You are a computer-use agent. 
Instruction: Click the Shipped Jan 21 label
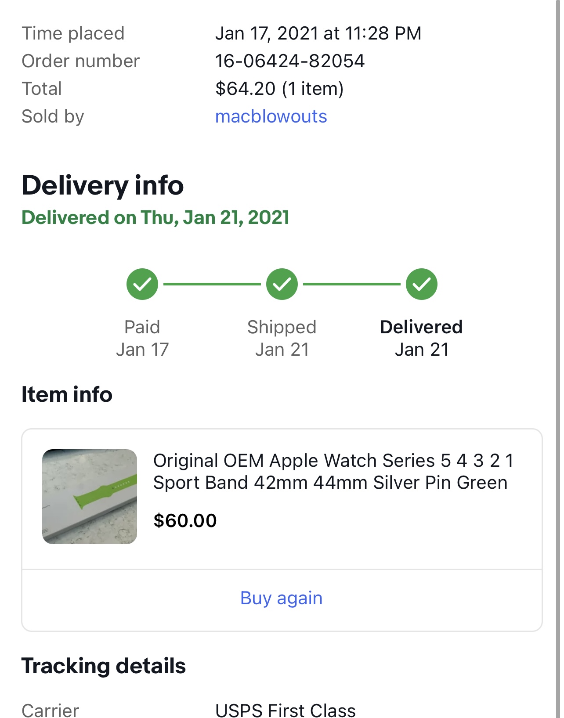282,338
